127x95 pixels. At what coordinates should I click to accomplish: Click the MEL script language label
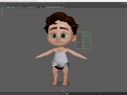click(67, 93)
